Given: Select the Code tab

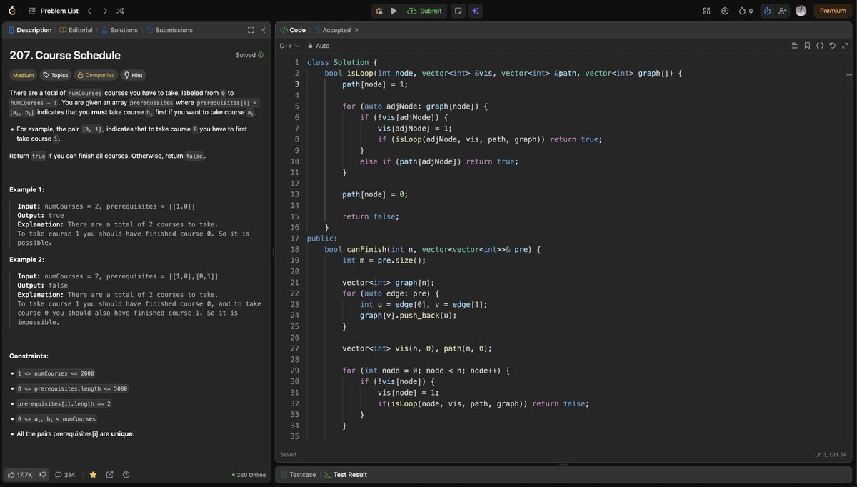Looking at the screenshot, I should (x=293, y=30).
